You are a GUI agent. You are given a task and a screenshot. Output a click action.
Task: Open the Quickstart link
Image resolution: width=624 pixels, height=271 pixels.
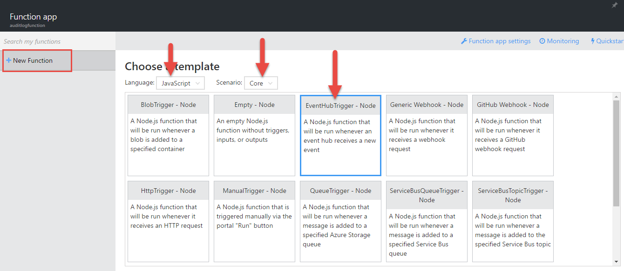tap(607, 41)
